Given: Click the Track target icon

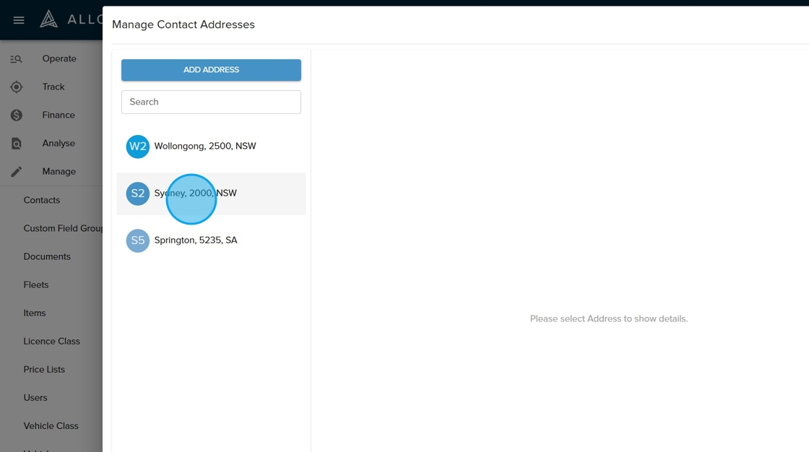Looking at the screenshot, I should [x=17, y=87].
